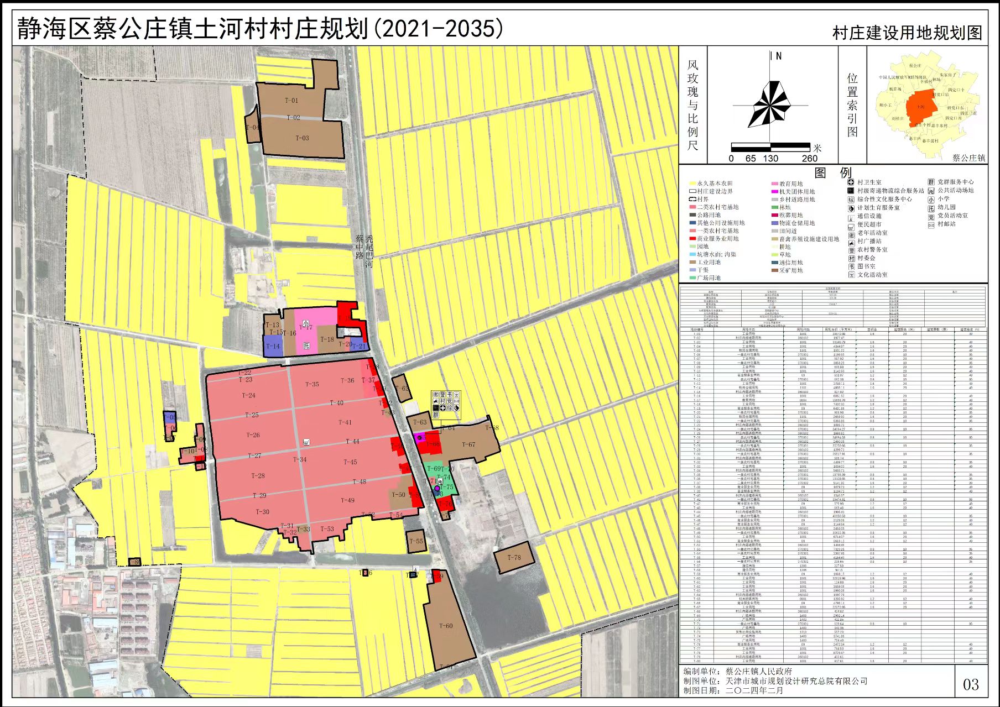
Task: Click the 村界 dashed boundary legend symbol
Action: (692, 199)
